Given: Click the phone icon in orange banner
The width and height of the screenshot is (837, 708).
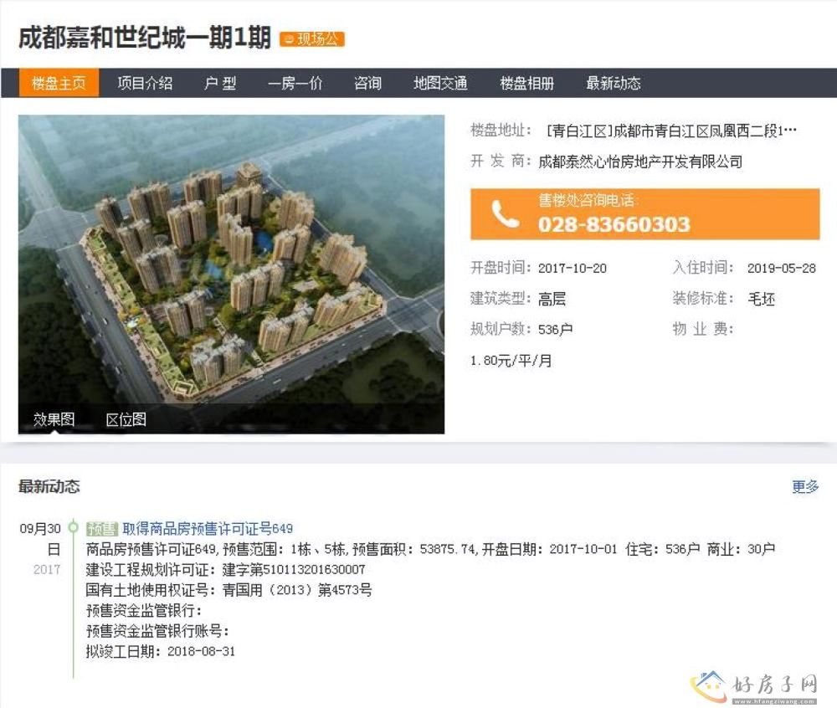Looking at the screenshot, I should tap(505, 214).
